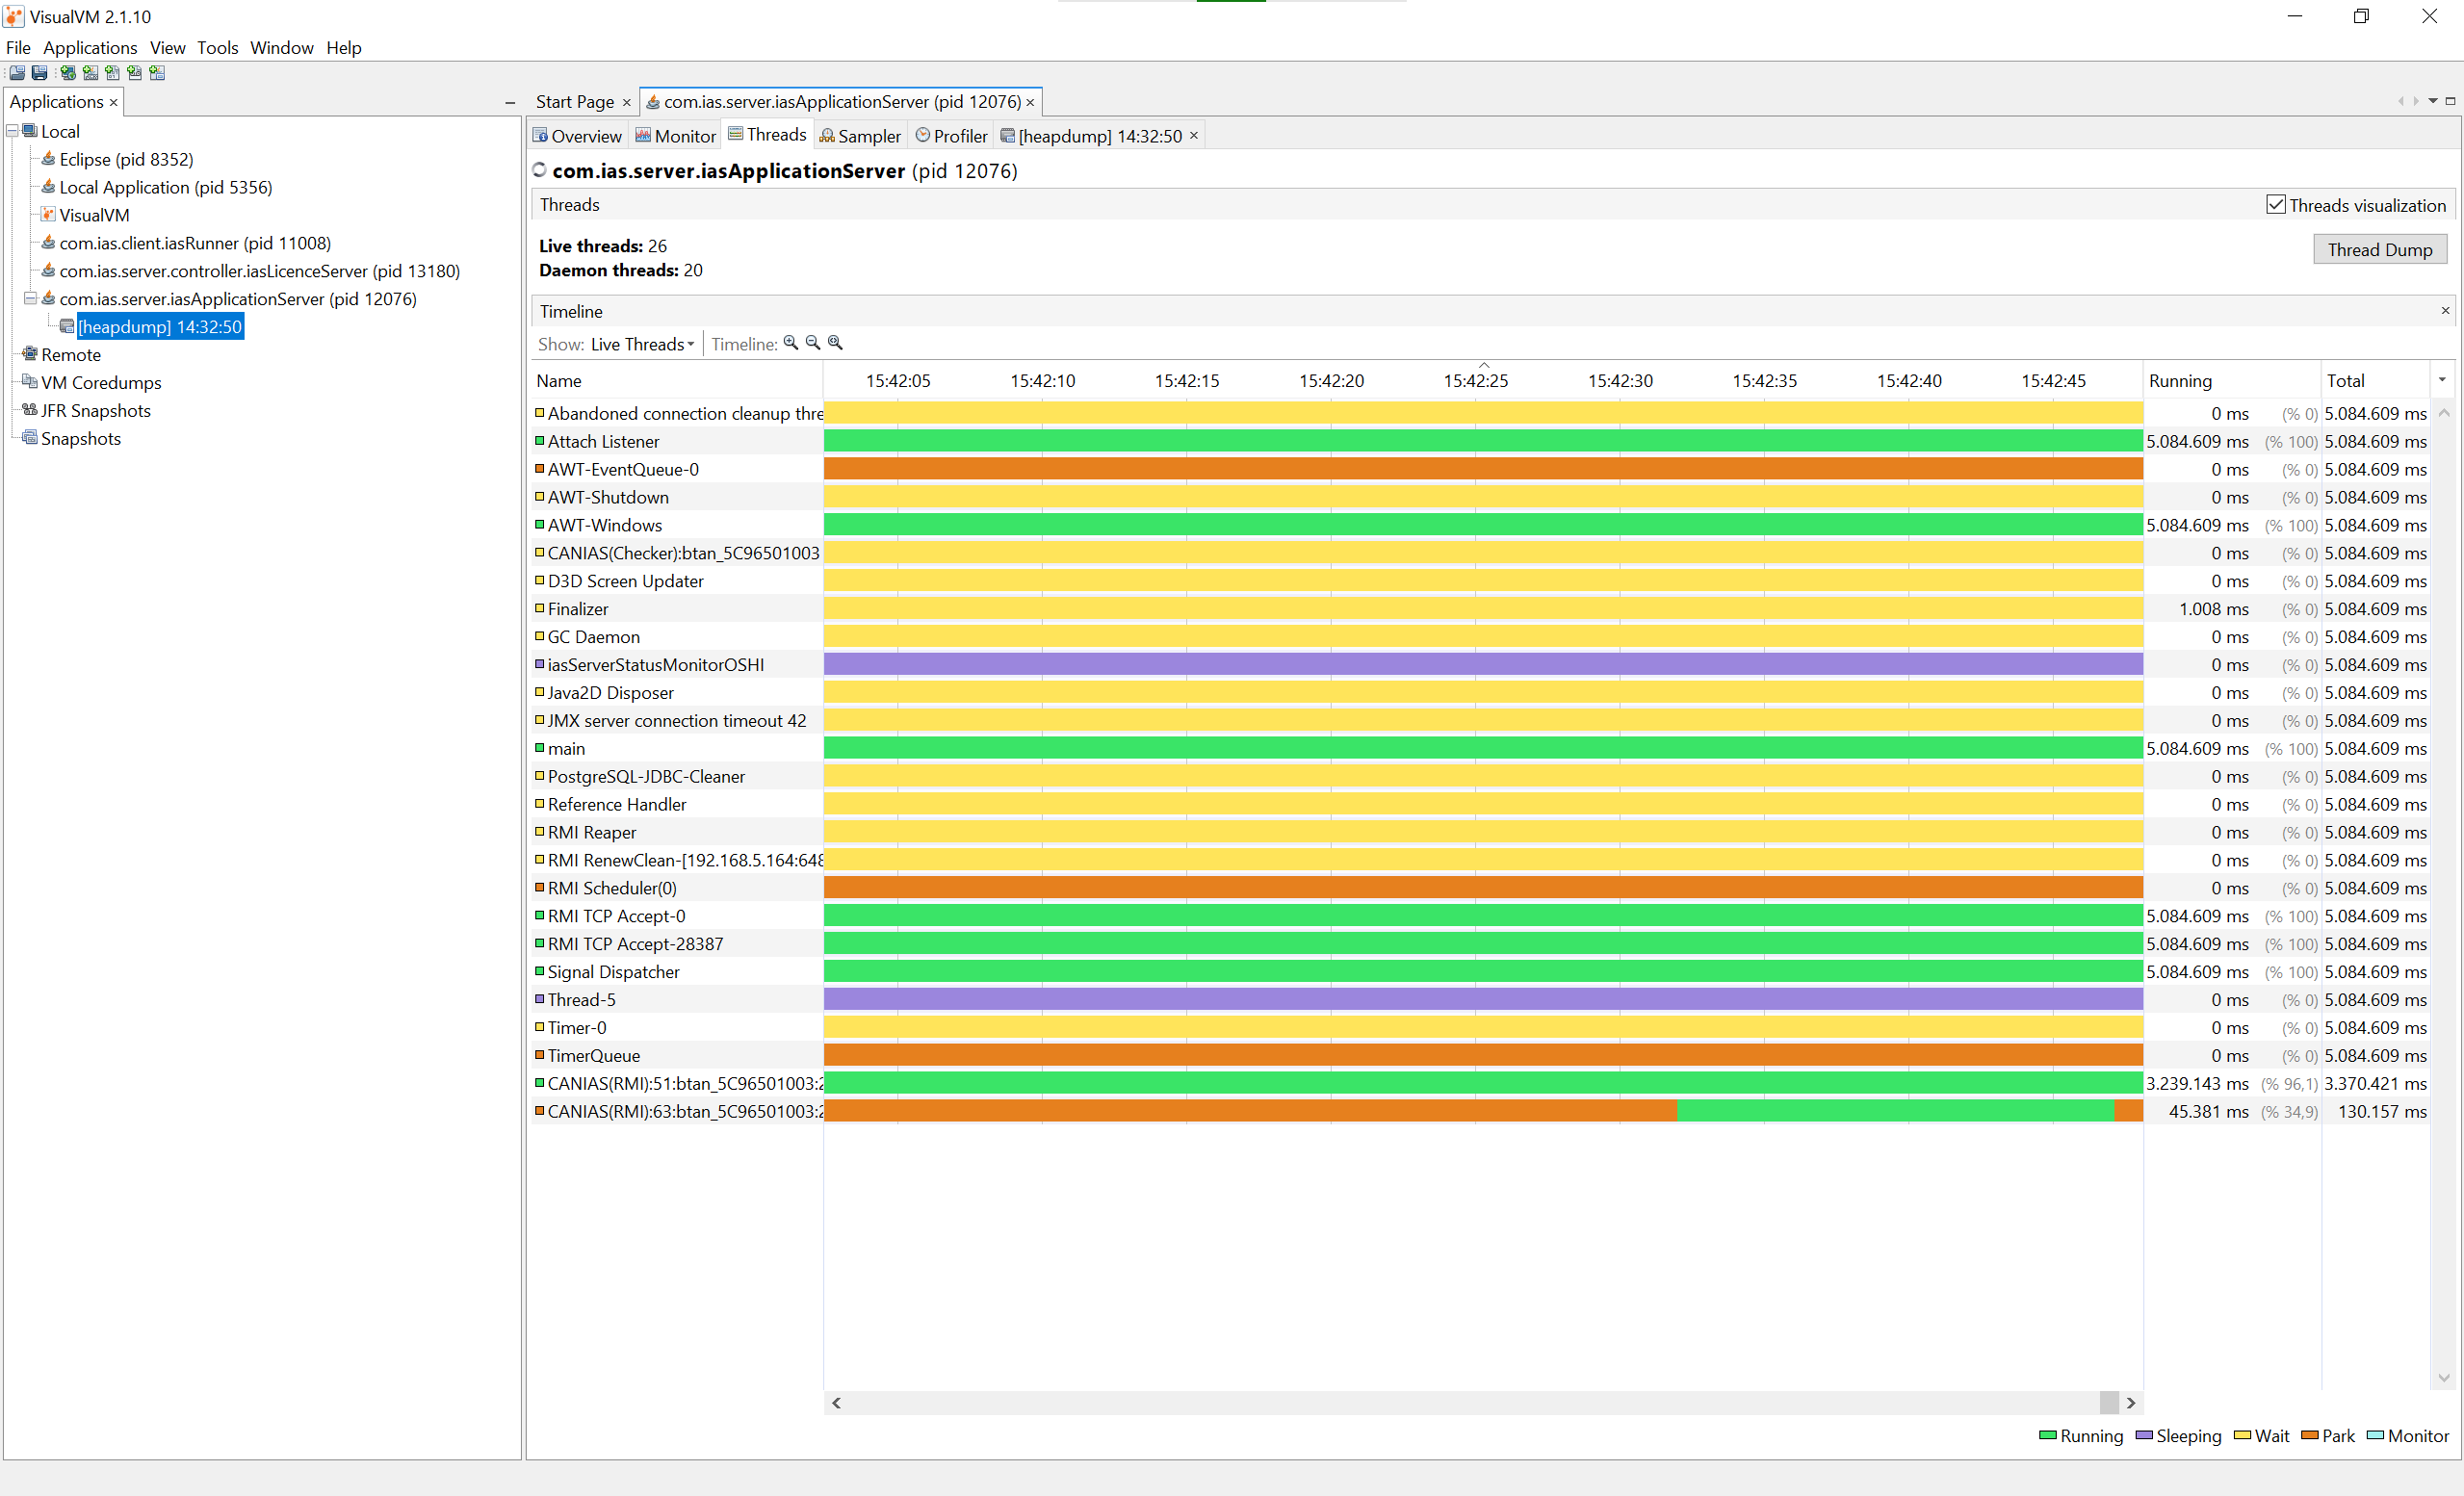Switch to the Monitor tab
Screen dimensions: 2464x1496
pyautogui.click(x=676, y=135)
